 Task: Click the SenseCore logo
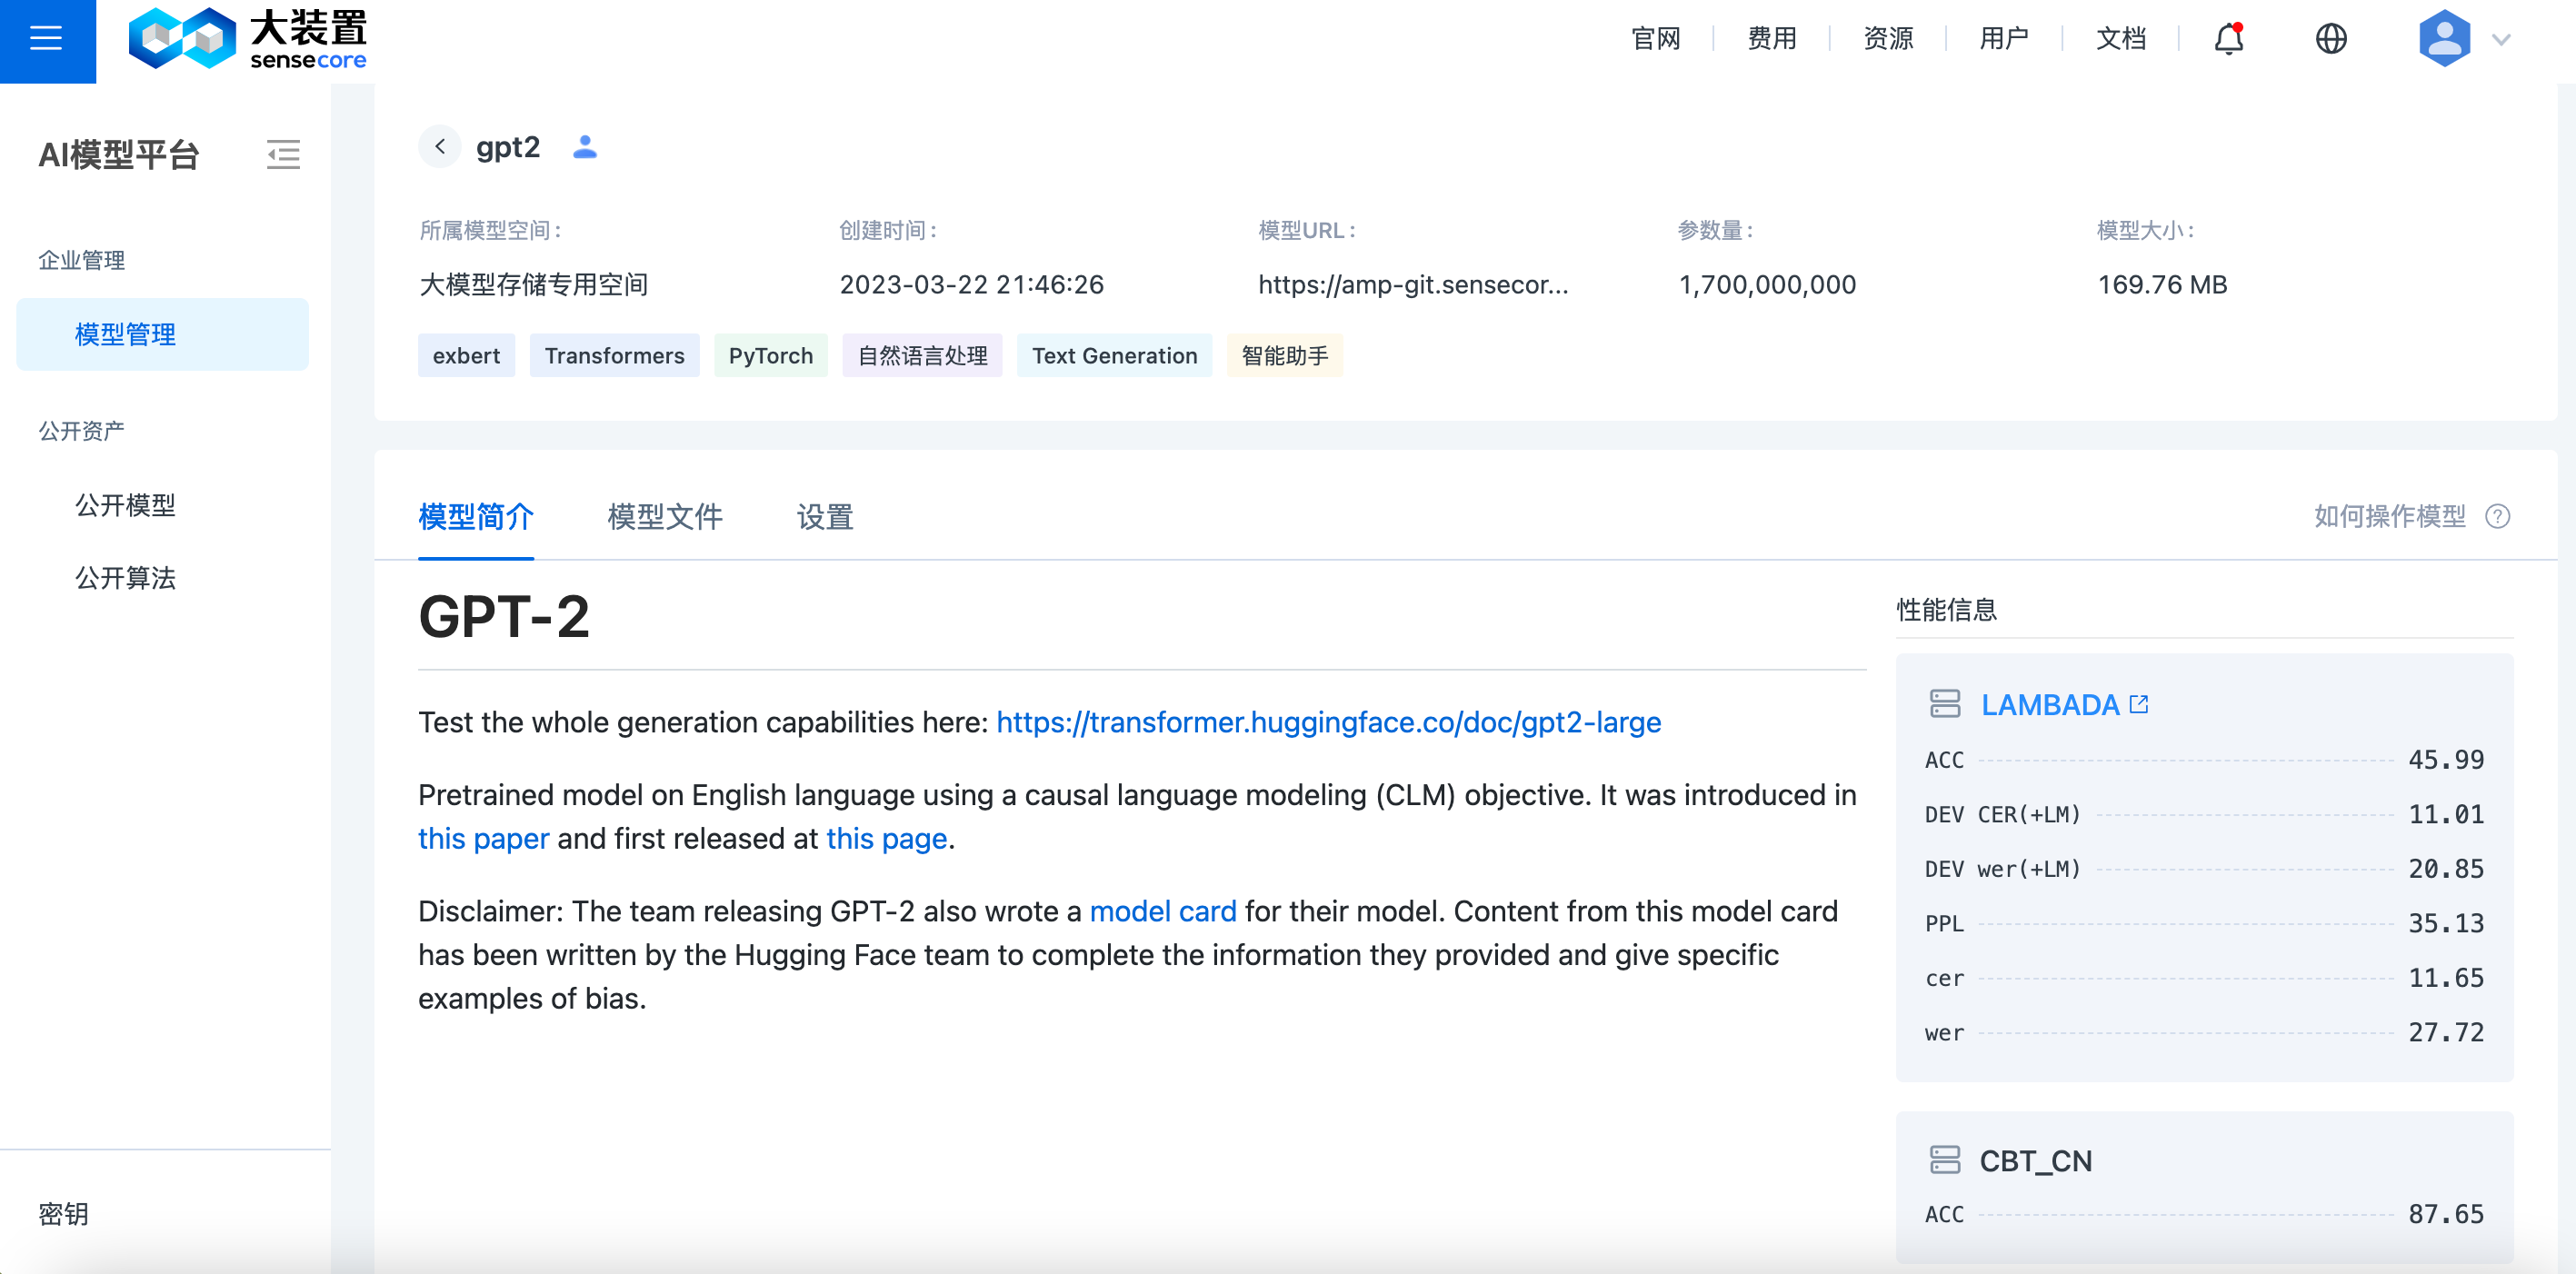tap(248, 40)
